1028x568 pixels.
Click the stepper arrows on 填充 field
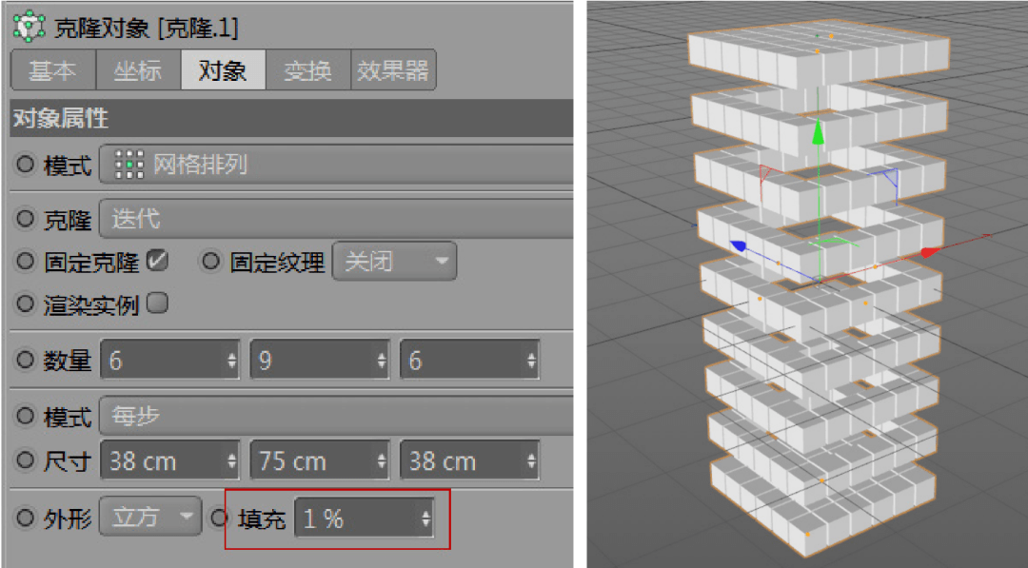pos(426,519)
